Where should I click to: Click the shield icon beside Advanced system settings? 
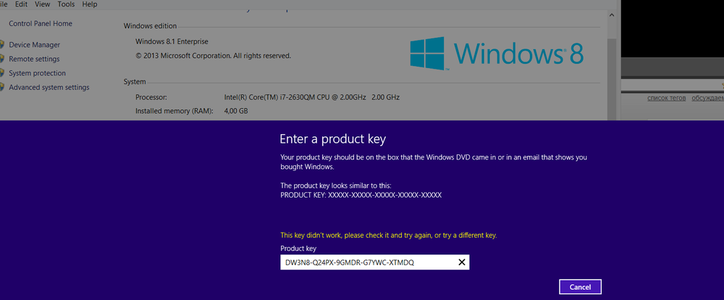coord(3,88)
